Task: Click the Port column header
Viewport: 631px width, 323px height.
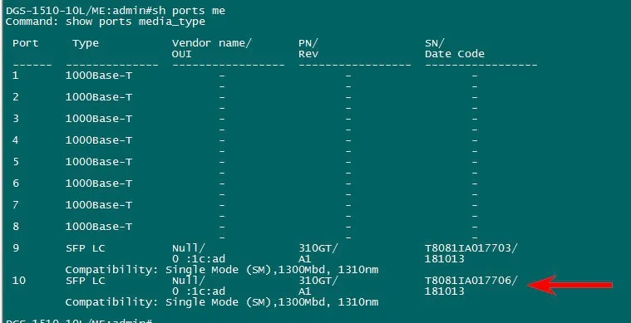Action: [x=25, y=43]
